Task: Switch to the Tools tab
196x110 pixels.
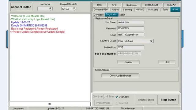Action: (165, 9)
